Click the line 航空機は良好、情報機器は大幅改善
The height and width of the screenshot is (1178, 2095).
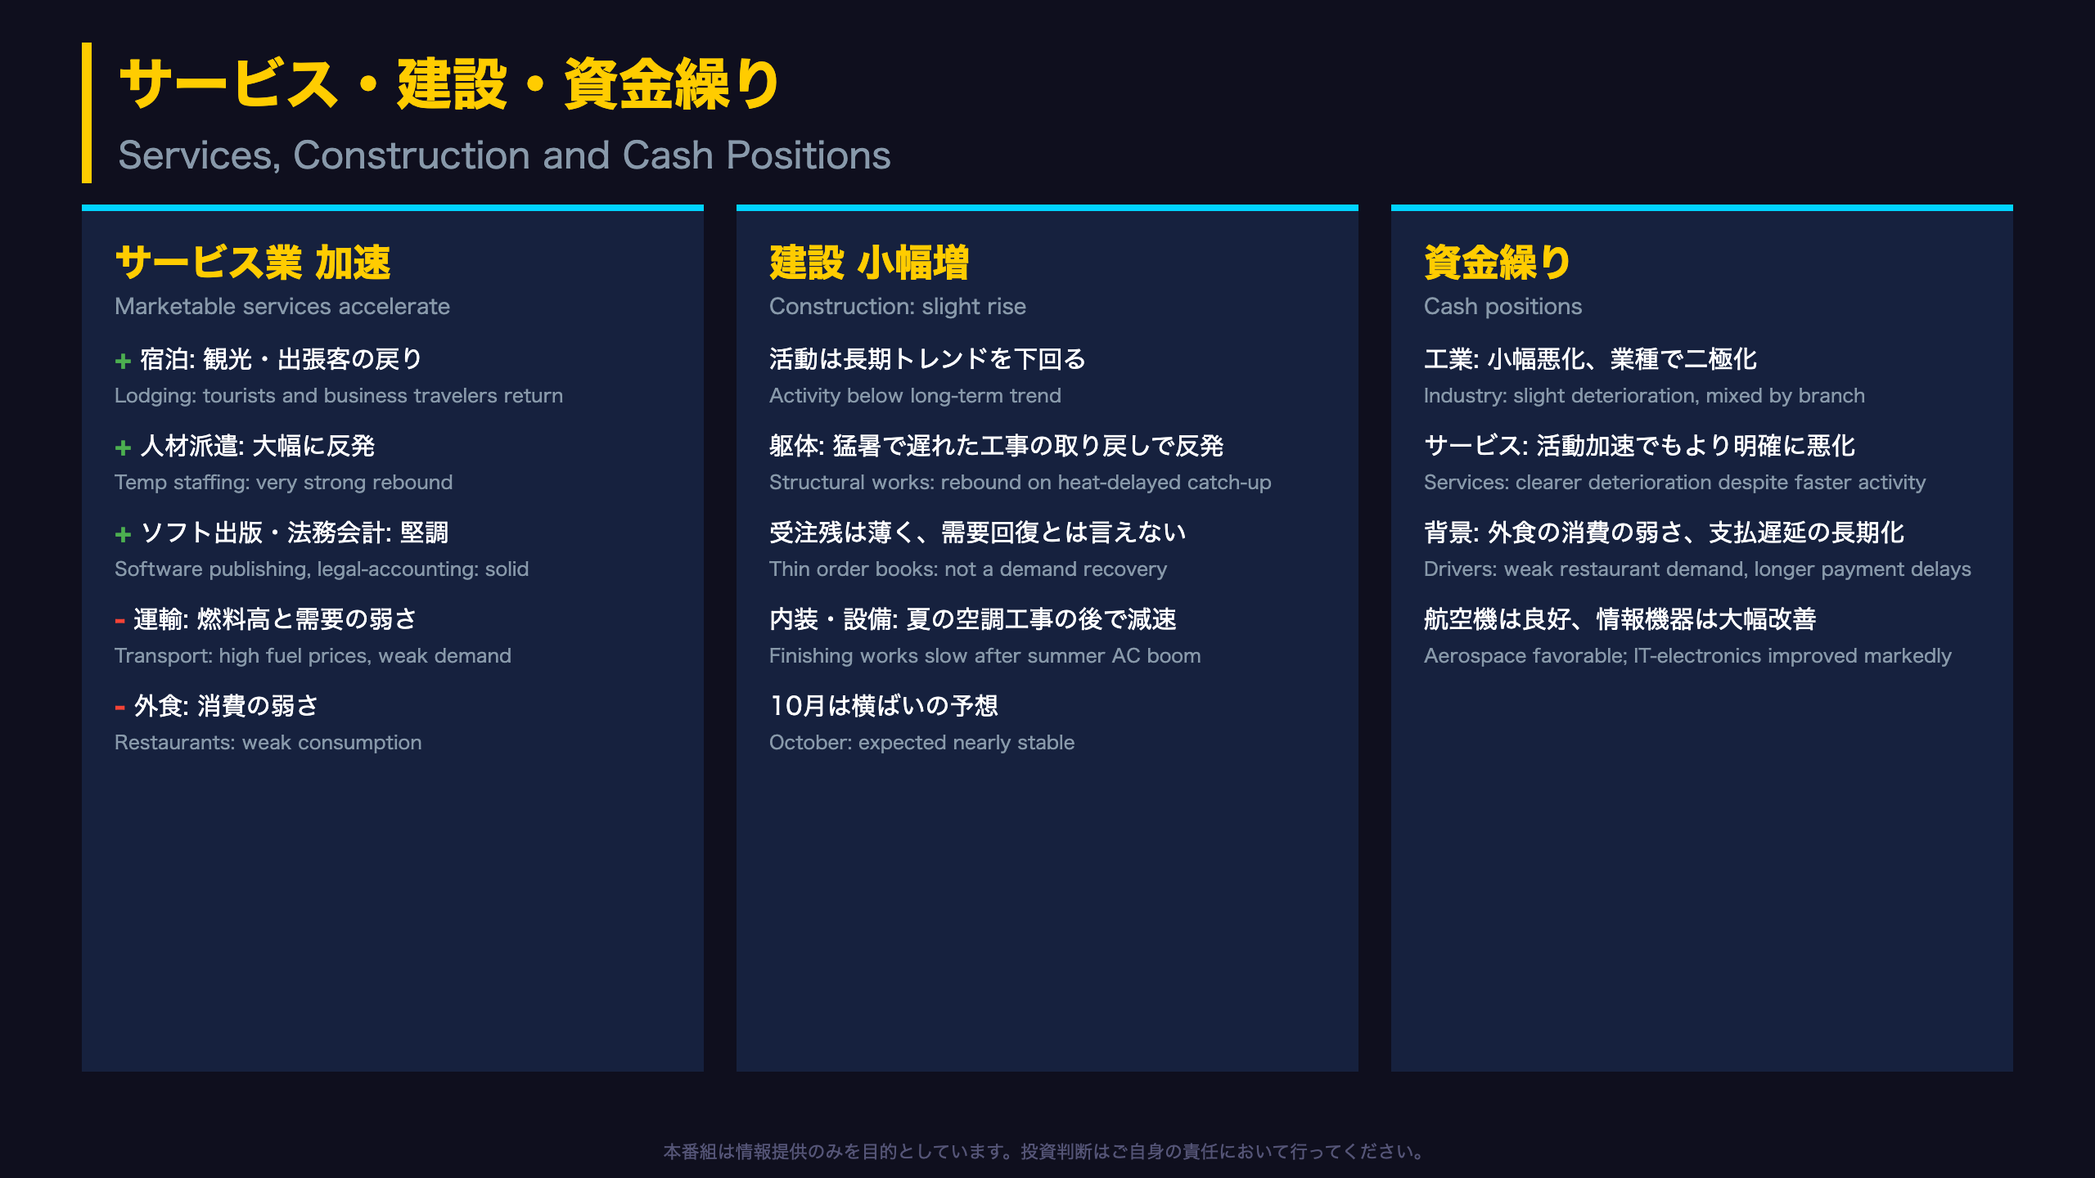[1620, 619]
